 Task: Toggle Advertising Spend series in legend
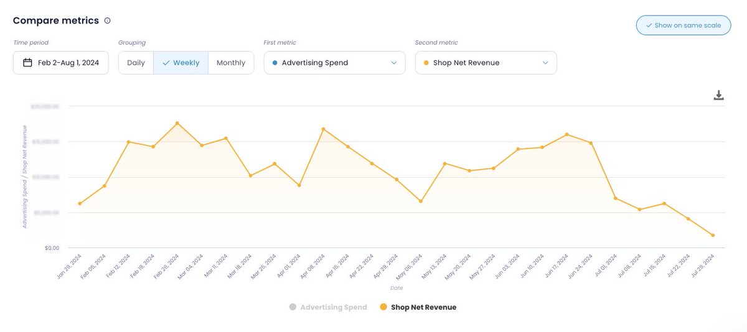[x=328, y=307]
